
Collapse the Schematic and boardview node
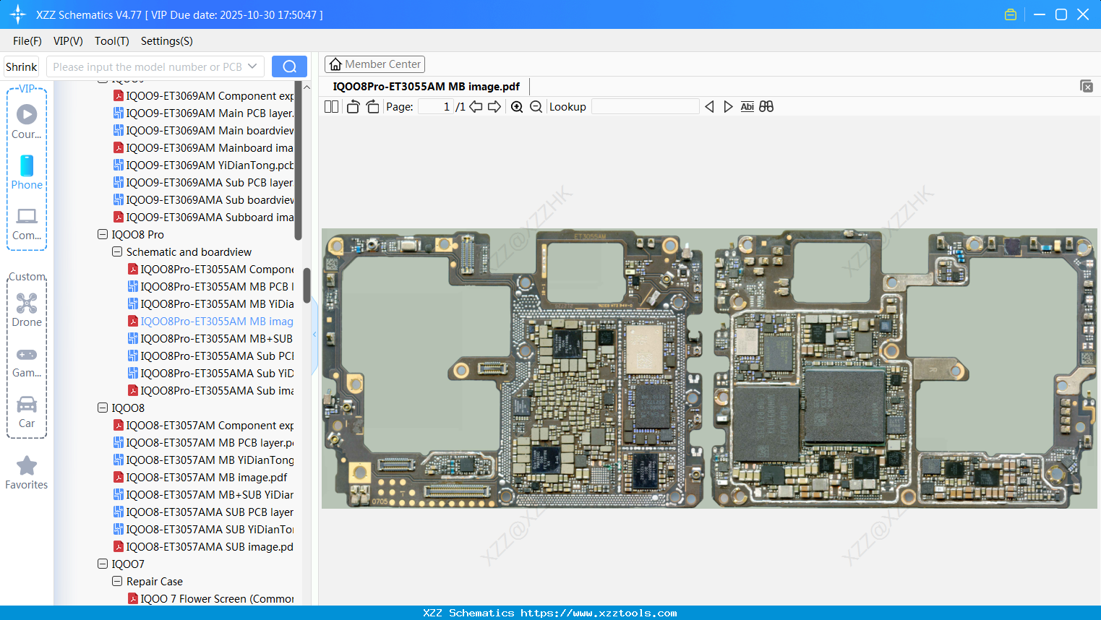[x=116, y=251]
